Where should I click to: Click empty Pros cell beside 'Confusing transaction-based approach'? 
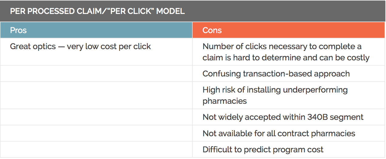pos(96,74)
